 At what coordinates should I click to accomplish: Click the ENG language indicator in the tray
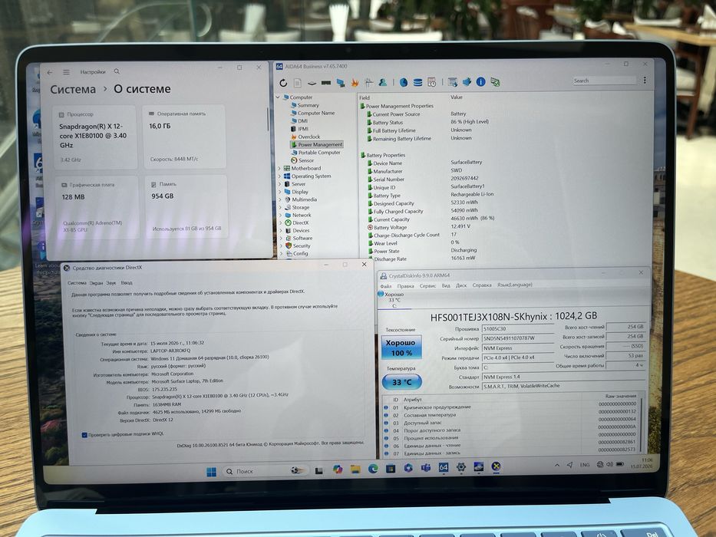click(x=585, y=464)
